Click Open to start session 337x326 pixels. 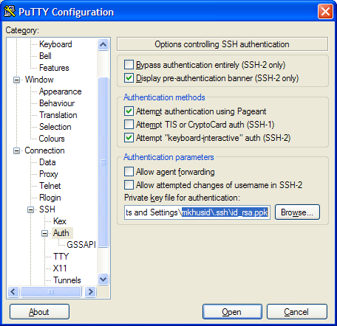pyautogui.click(x=232, y=312)
